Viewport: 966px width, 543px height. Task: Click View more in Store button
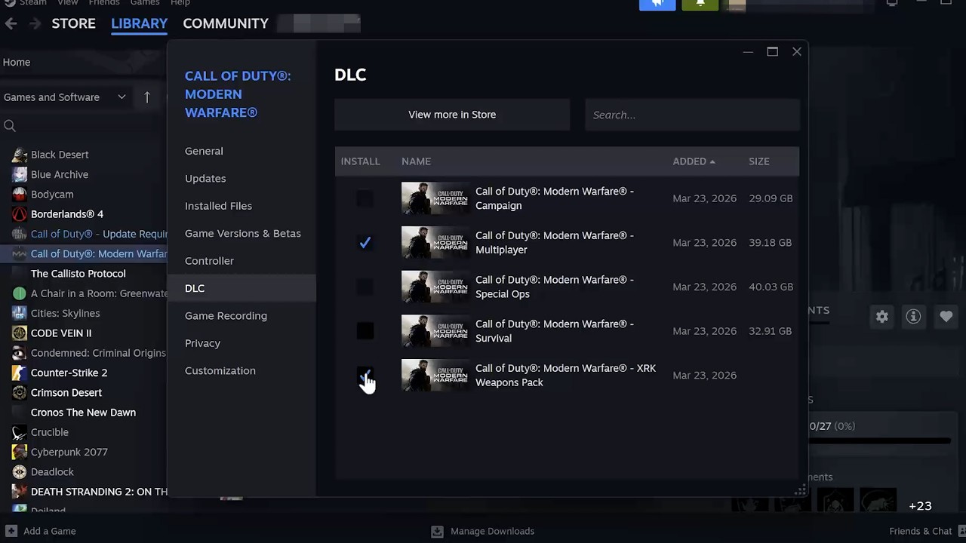[452, 115]
